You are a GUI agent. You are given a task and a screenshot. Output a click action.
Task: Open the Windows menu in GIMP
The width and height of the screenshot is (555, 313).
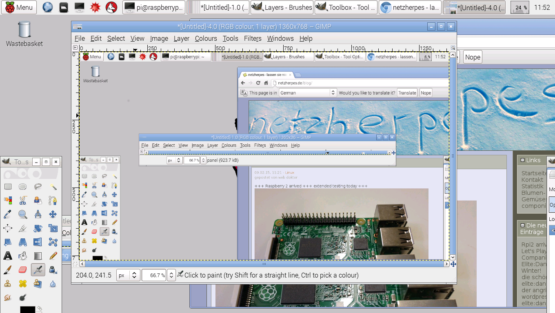280,38
